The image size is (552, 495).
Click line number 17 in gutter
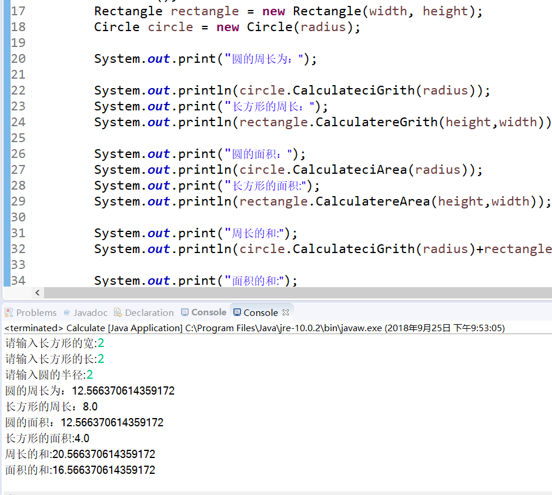pyautogui.click(x=18, y=11)
